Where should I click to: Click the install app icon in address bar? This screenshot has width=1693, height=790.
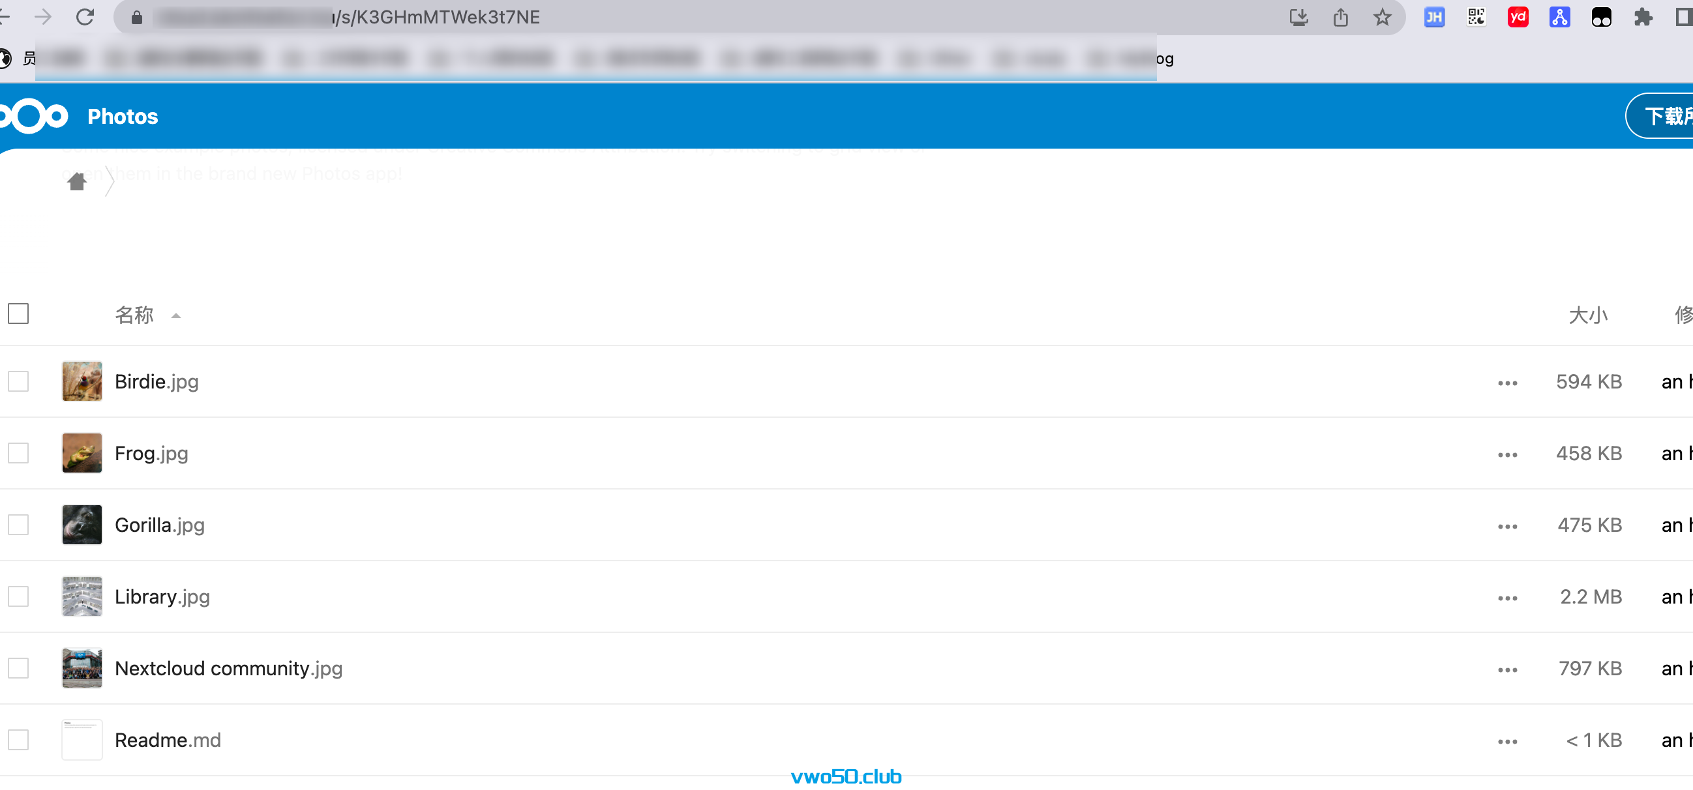[1298, 17]
